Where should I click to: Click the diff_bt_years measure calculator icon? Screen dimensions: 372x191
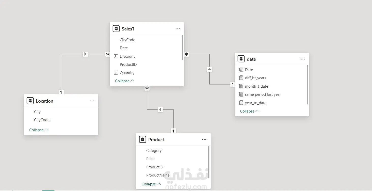241,78
